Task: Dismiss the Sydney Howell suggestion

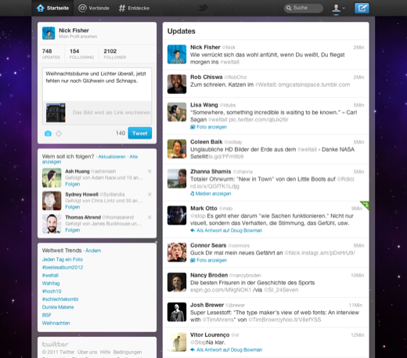Action: (149, 194)
